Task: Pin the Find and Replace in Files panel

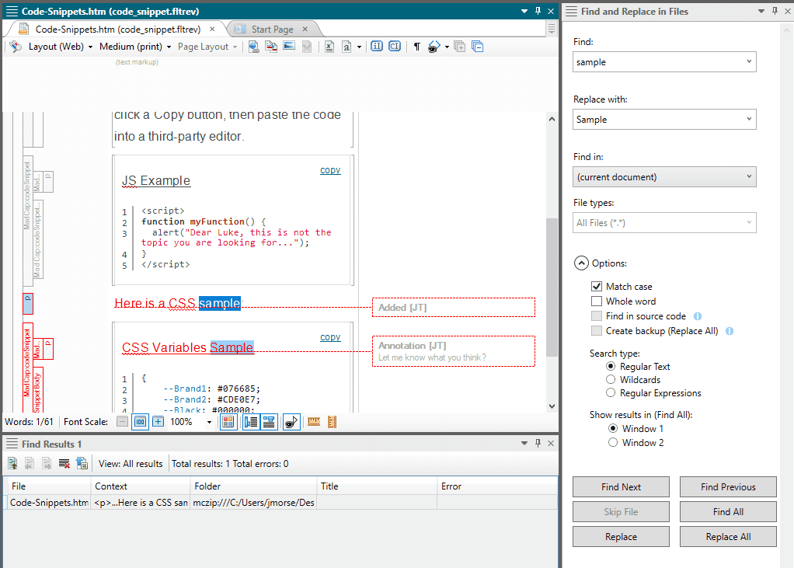Action: 775,11
